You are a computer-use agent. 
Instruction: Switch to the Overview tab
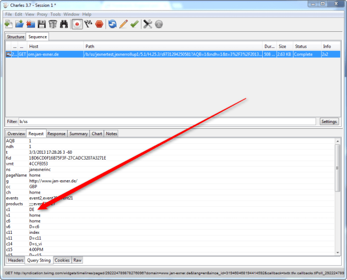click(16, 134)
